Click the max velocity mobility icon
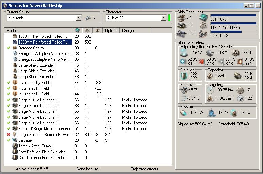263x174 pixels. [x=184, y=113]
